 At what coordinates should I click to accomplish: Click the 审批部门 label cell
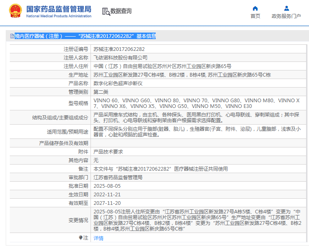pyautogui.click(x=50, y=178)
